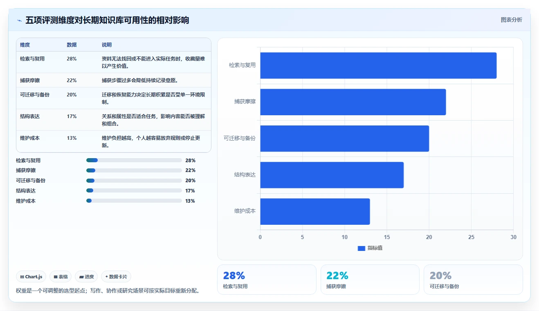Click the 结构表达 y-axis label in the chart
Image resolution: width=539 pixels, height=311 pixels.
click(245, 175)
